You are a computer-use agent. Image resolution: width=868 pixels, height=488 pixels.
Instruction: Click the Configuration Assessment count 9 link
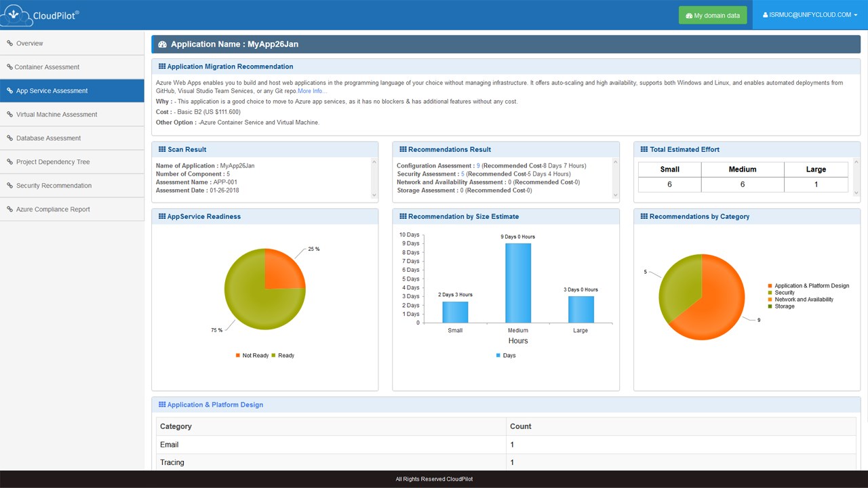[x=478, y=165]
